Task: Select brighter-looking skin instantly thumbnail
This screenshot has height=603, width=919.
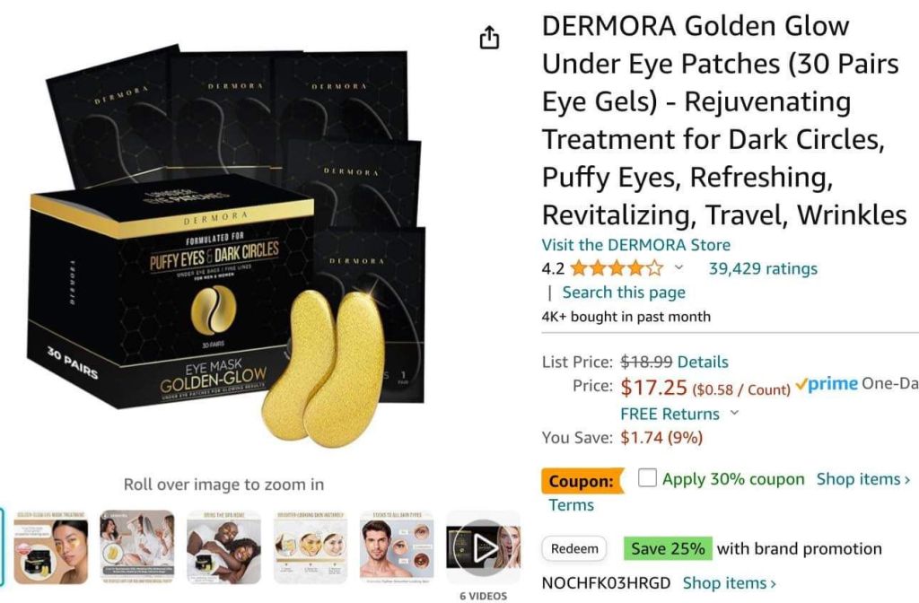Action: (x=311, y=547)
